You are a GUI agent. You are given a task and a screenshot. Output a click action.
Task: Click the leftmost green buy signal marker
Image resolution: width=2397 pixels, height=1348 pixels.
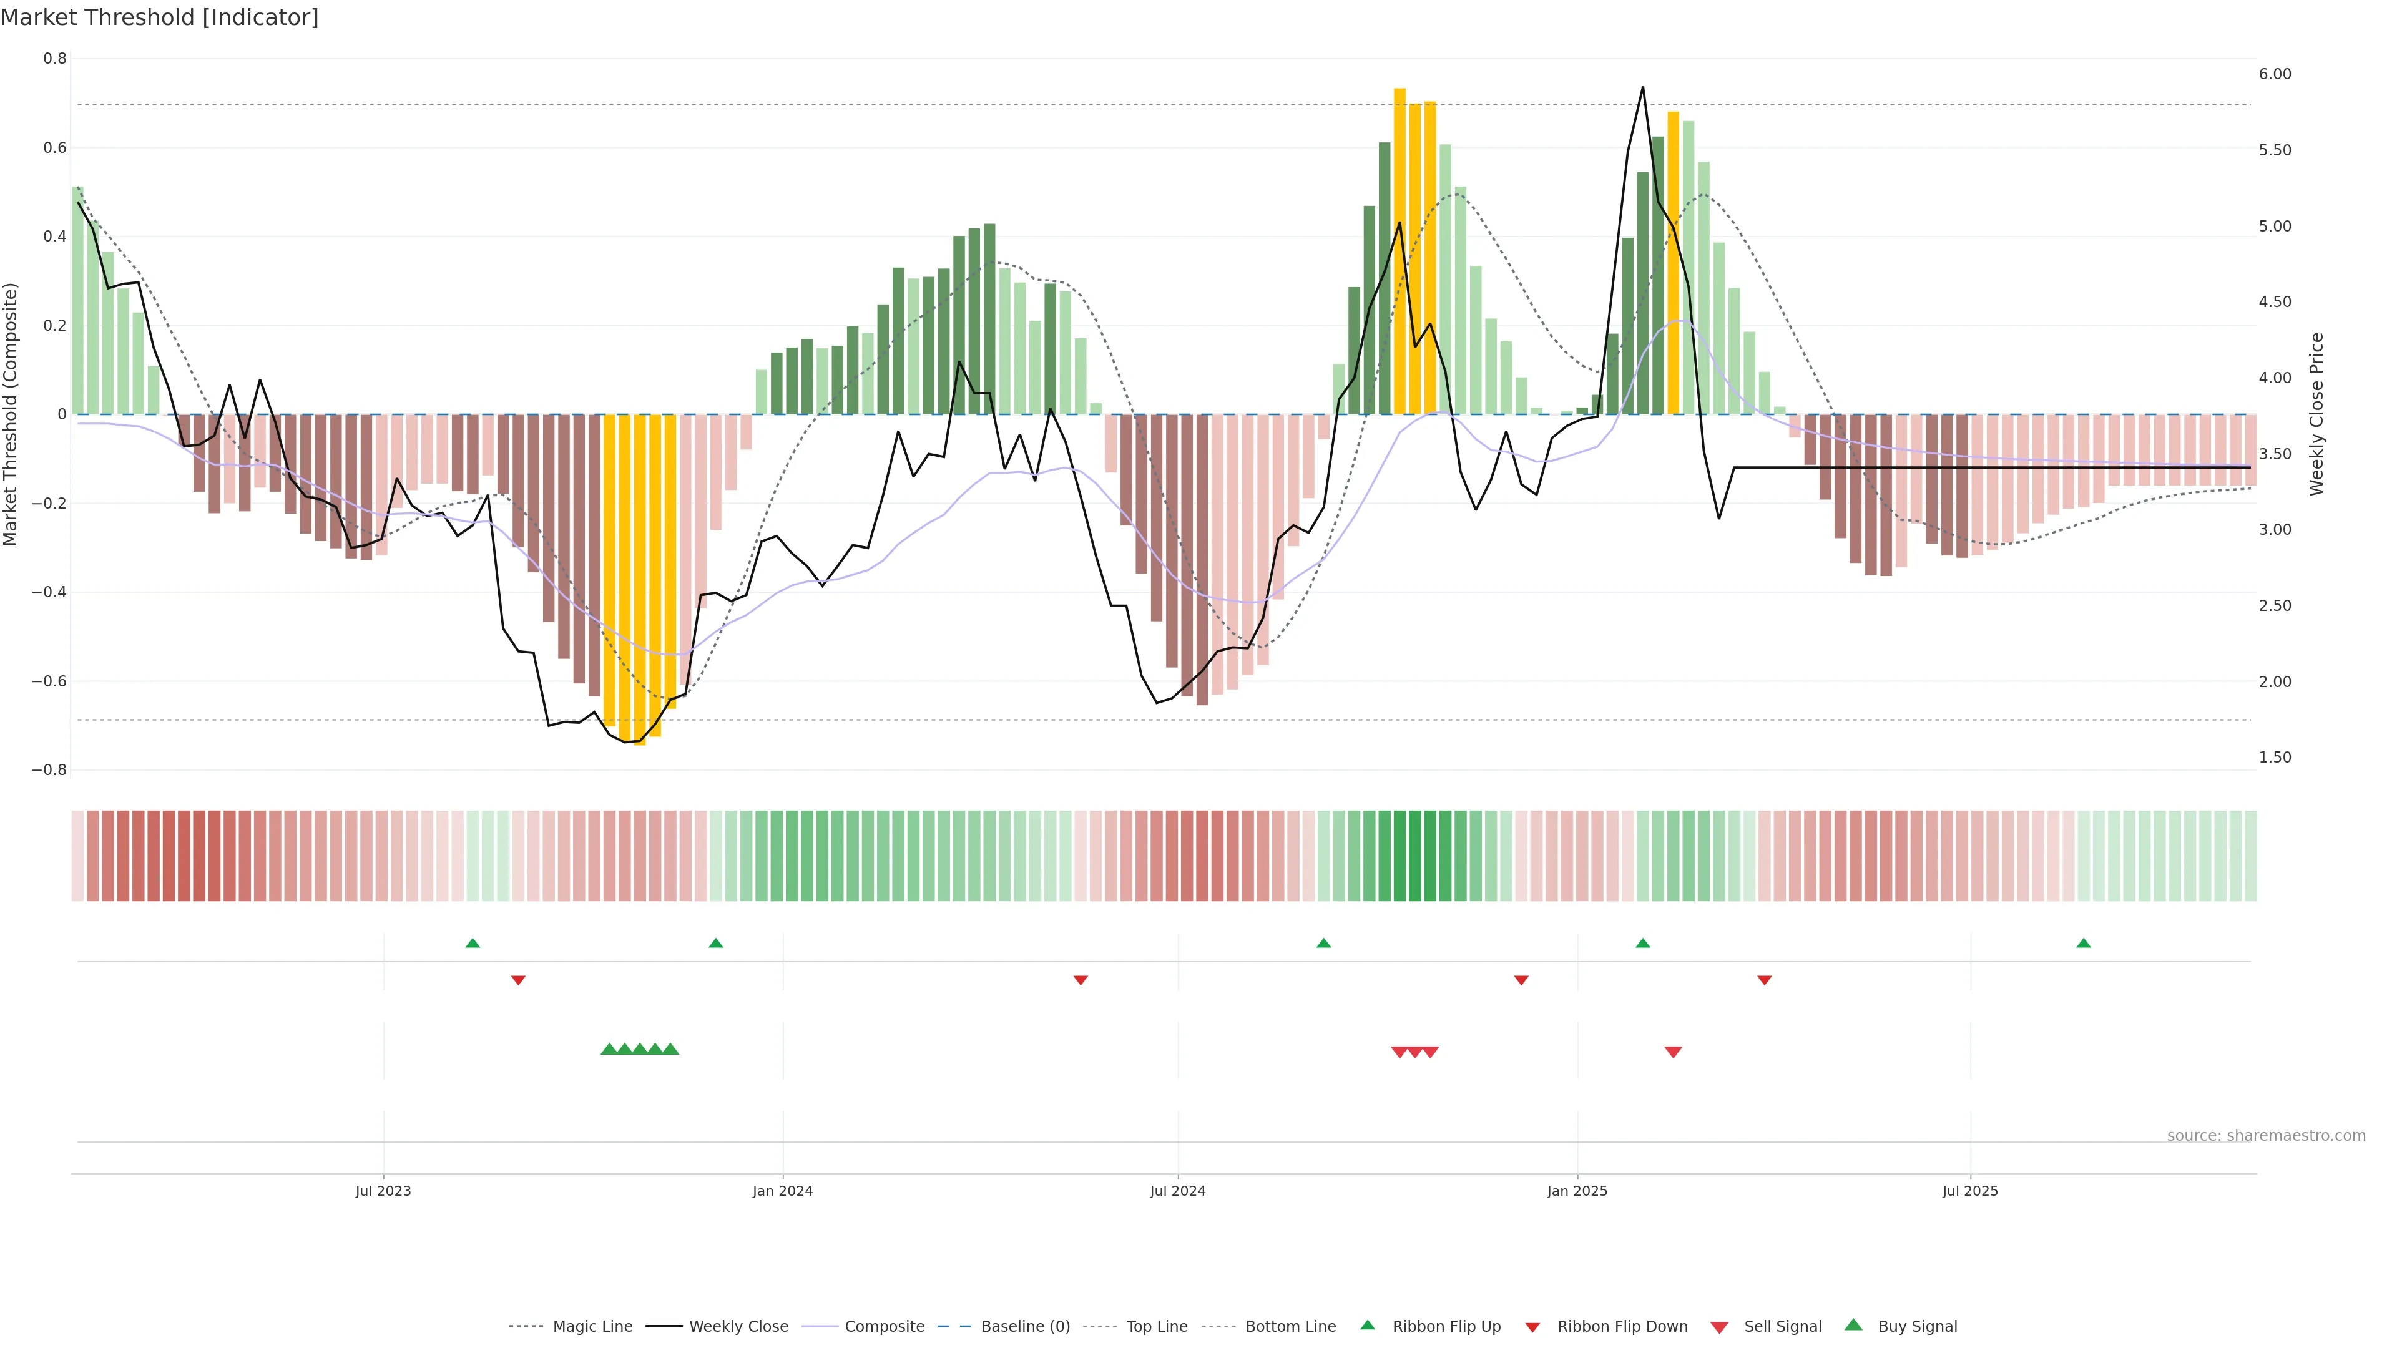tap(609, 1049)
